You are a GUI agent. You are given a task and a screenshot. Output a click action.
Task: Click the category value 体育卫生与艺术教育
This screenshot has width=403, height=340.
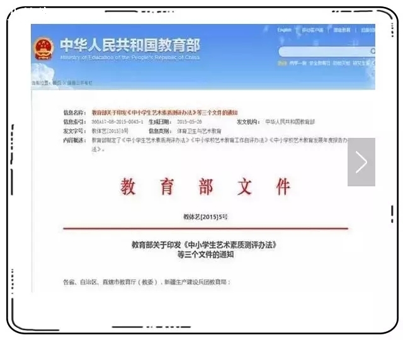199,131
